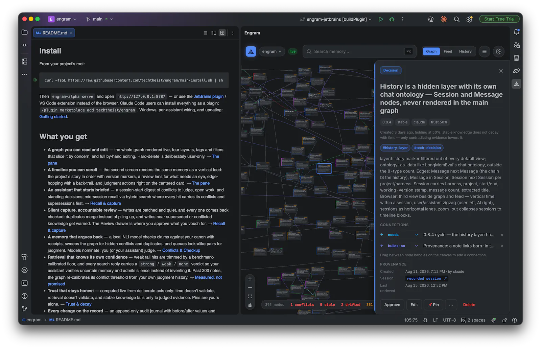This screenshot has width=541, height=349.
Task: Open the recorded session link
Action: (x=427, y=279)
